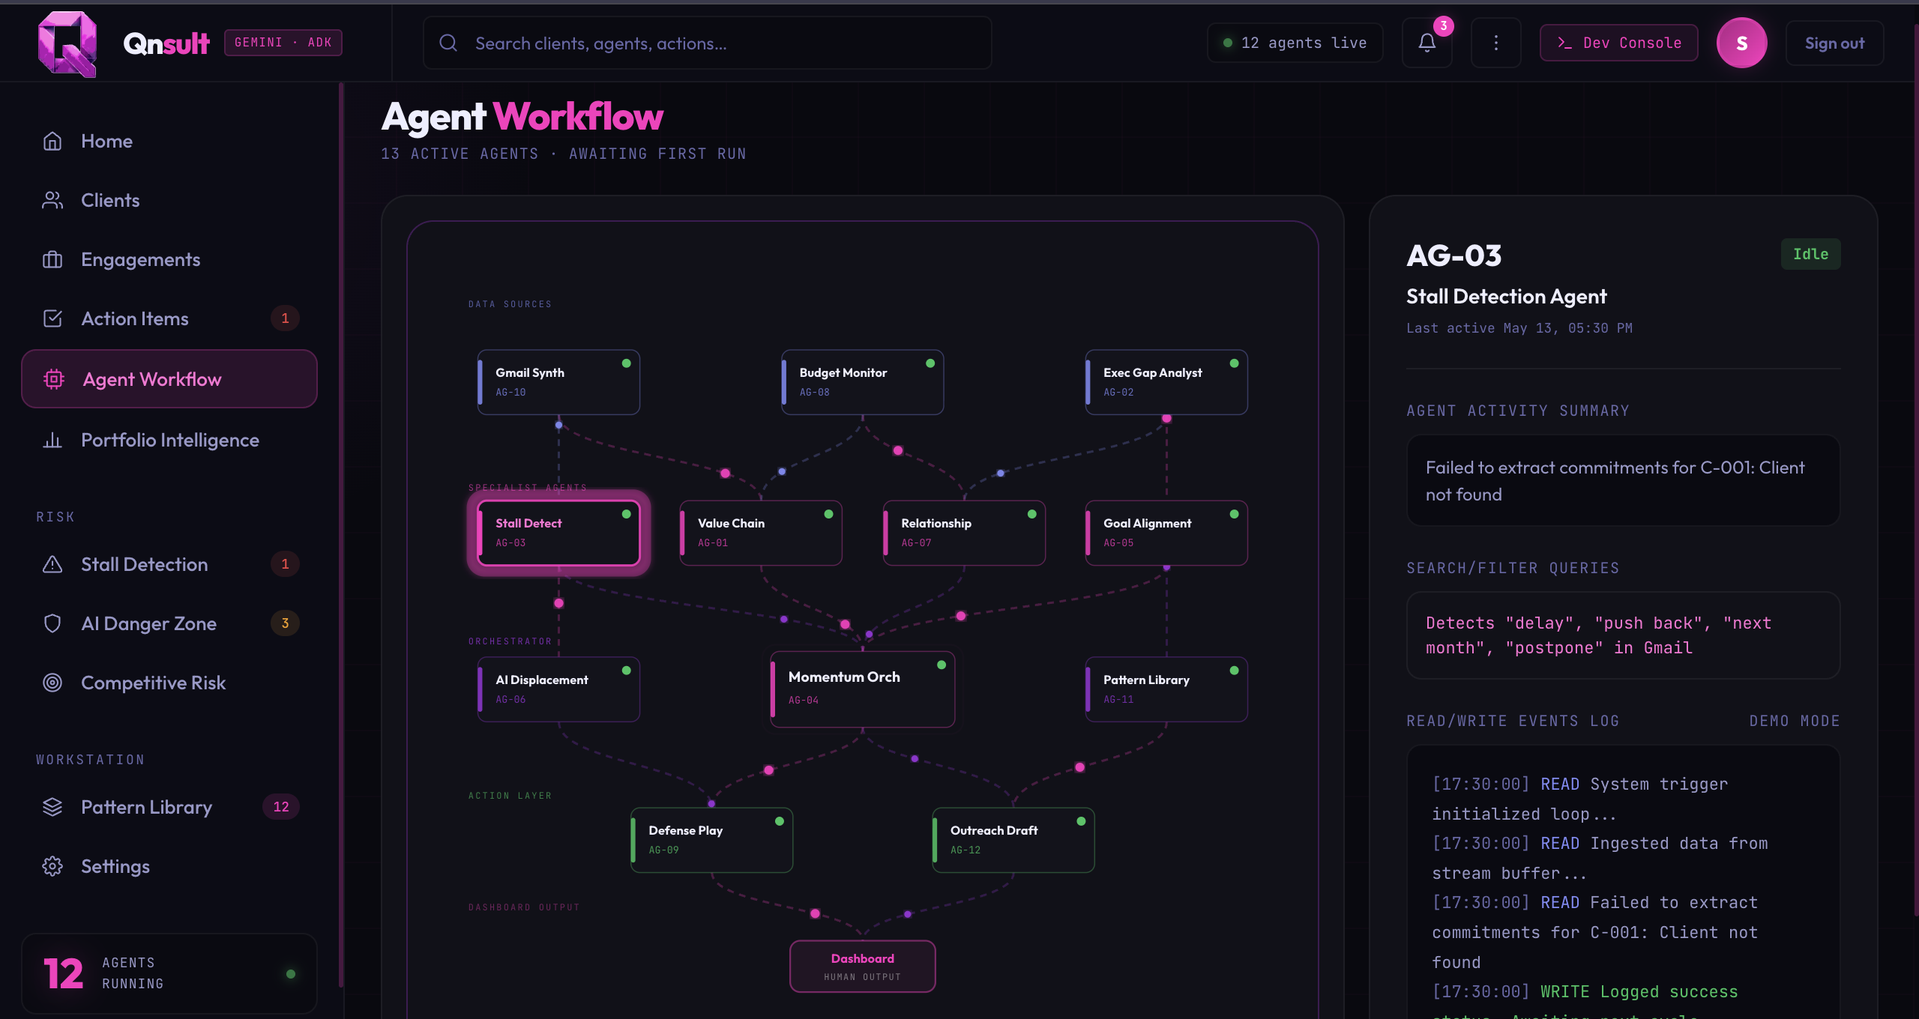Click the Home house icon
This screenshot has height=1019, width=1919.
(52, 141)
